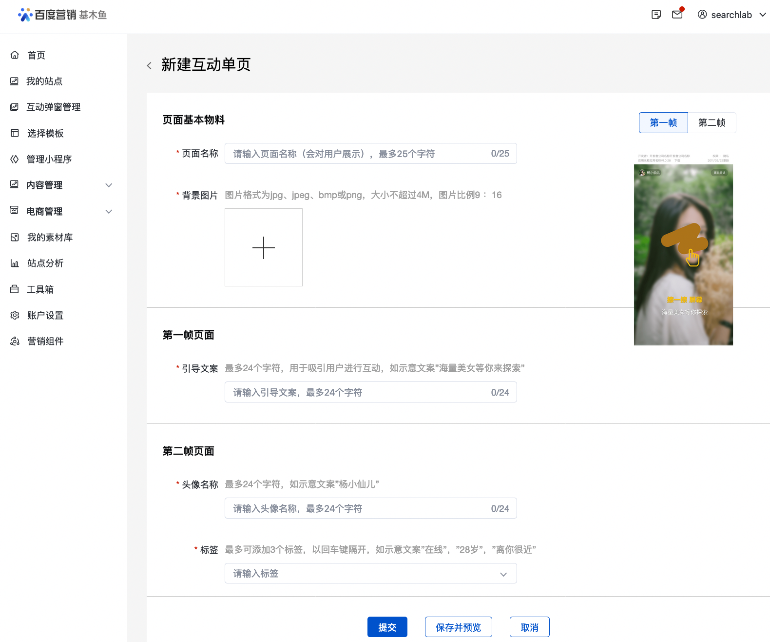Select the 第一帧 preview tab
This screenshot has width=770, height=642.
click(x=663, y=122)
